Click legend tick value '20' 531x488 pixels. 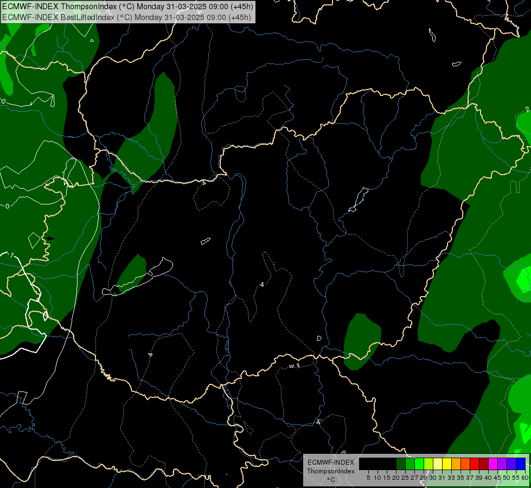pyautogui.click(x=396, y=478)
